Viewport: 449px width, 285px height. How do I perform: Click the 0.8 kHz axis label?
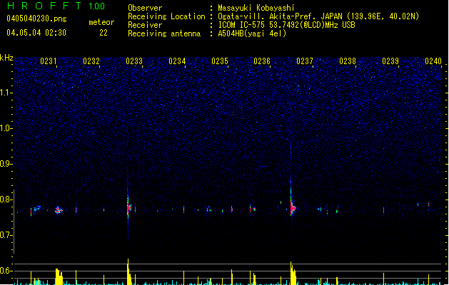coord(6,199)
